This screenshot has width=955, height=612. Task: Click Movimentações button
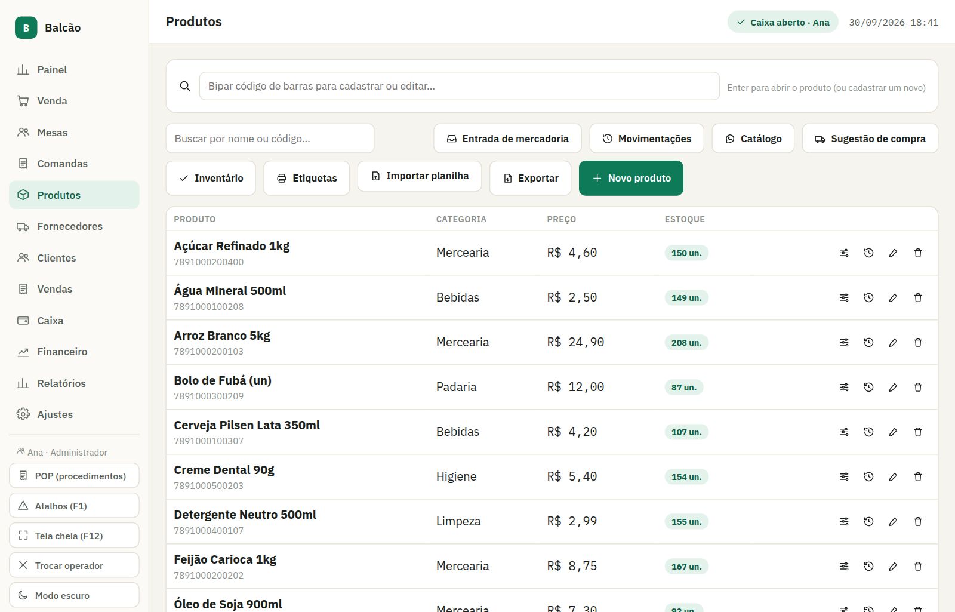pyautogui.click(x=646, y=139)
